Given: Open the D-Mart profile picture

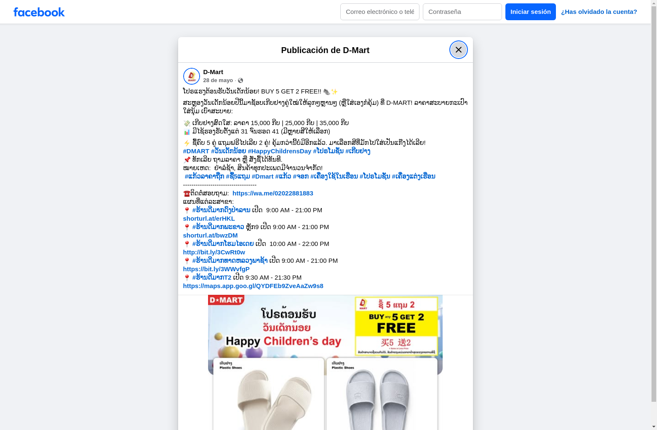Looking at the screenshot, I should 192,76.
